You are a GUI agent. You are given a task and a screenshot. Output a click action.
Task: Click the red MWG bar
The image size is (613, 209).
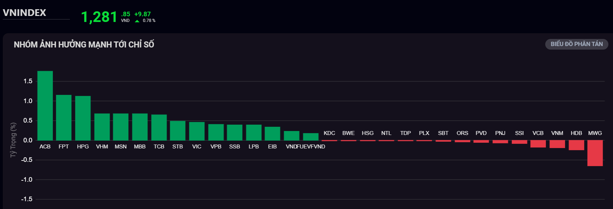pos(595,153)
